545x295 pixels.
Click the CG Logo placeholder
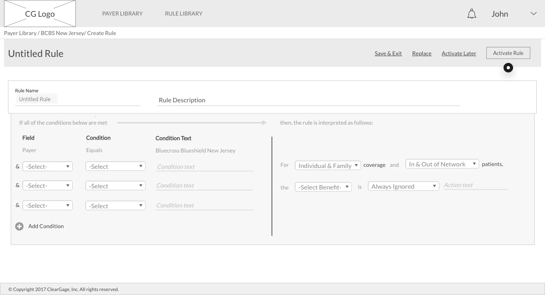click(x=40, y=14)
